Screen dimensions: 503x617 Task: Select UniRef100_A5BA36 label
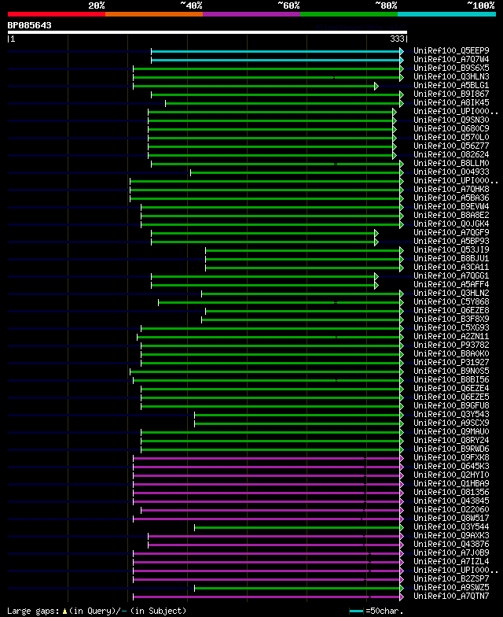point(451,198)
